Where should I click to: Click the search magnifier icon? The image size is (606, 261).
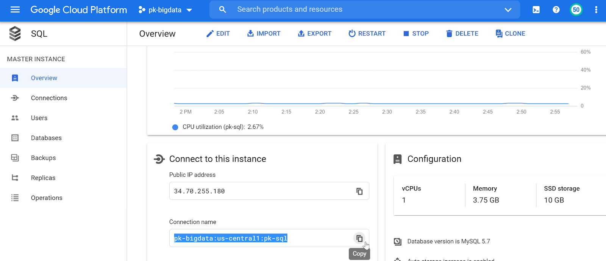[x=223, y=9]
